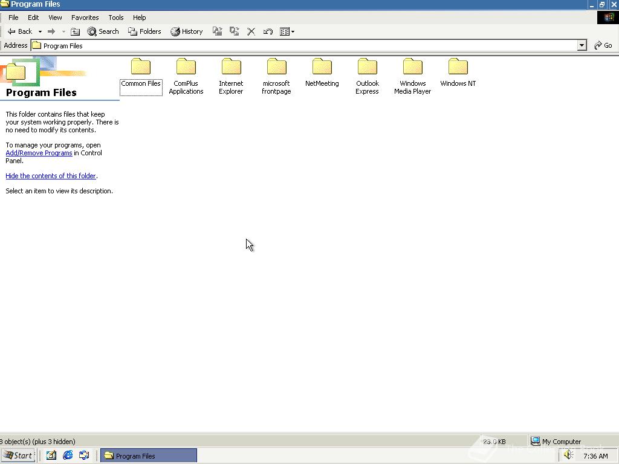Click the 23.0 KB size status text
The width and height of the screenshot is (619, 464).
pyautogui.click(x=494, y=442)
